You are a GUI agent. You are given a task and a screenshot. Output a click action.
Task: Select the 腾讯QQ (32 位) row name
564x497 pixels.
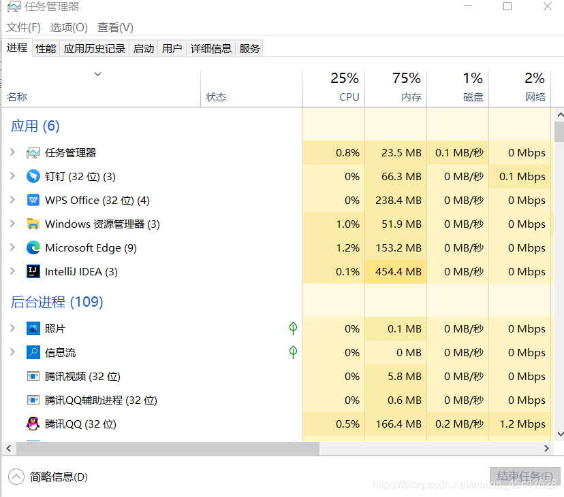tap(80, 424)
